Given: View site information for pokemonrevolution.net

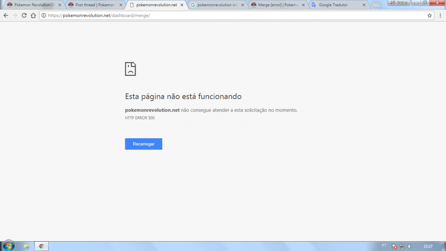Looking at the screenshot, I should click(x=44, y=15).
